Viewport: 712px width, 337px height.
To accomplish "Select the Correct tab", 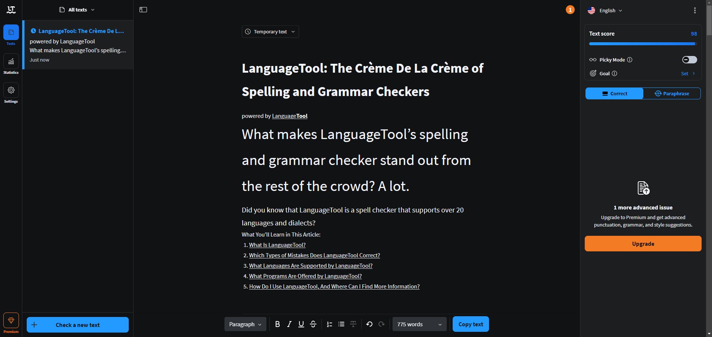I will click(x=614, y=93).
